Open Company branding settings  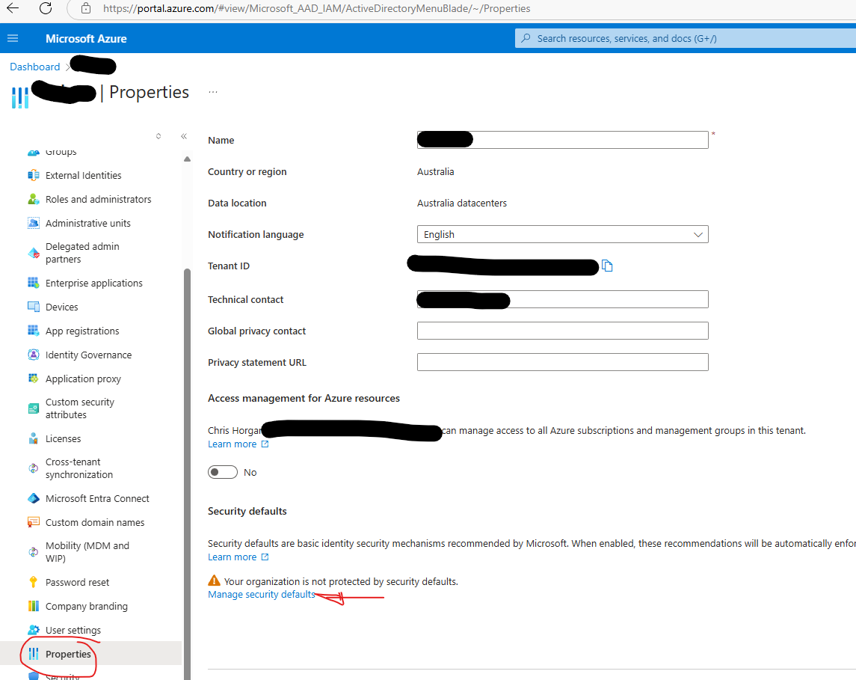click(86, 606)
